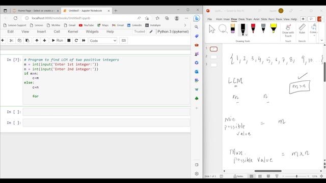Open YouTube bookmark
The width and height of the screenshot is (326, 183).
point(86,25)
